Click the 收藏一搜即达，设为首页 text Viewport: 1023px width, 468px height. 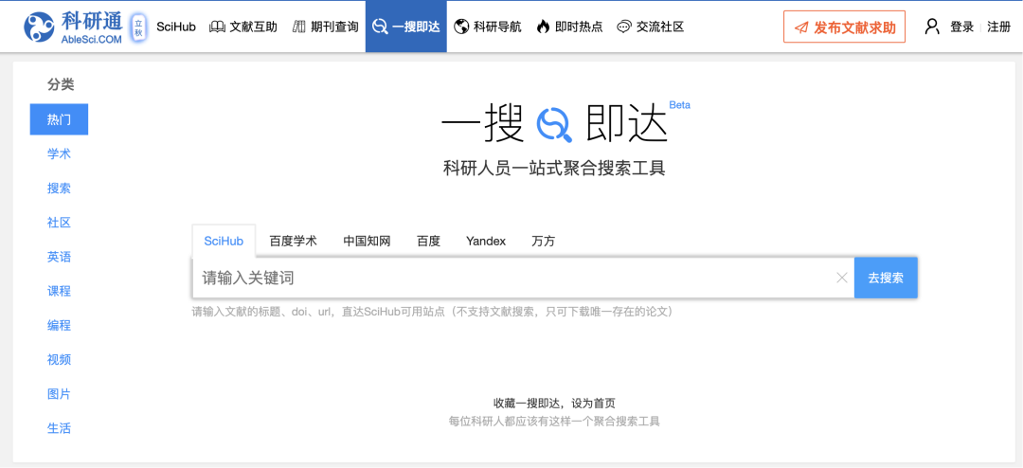[554, 404]
